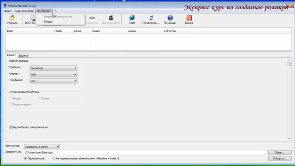Click the Аудио column header
This screenshot has width=295, height=166.
[145, 31]
